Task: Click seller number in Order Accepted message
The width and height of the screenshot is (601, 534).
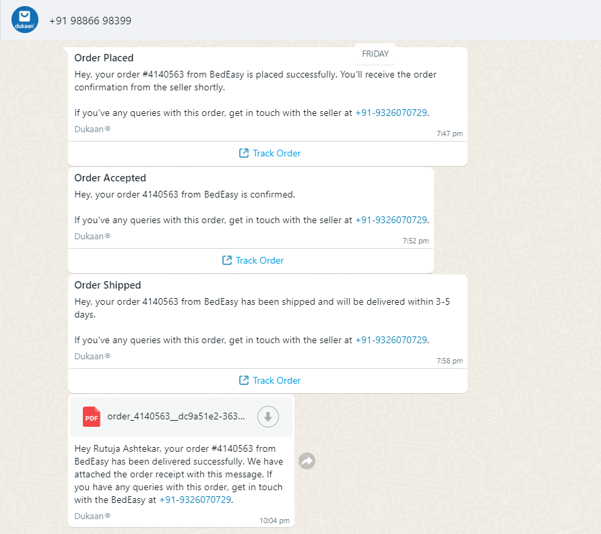Action: [x=391, y=220]
